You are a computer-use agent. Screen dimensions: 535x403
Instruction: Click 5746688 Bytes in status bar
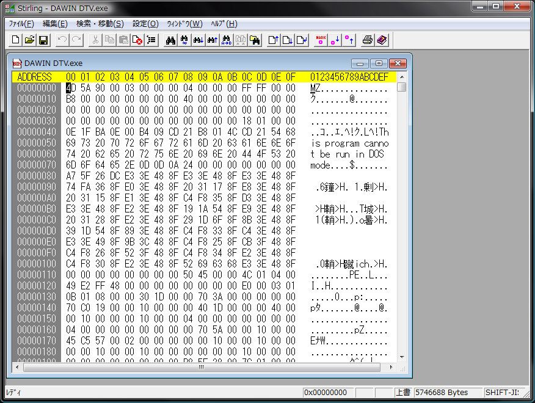tap(448, 393)
